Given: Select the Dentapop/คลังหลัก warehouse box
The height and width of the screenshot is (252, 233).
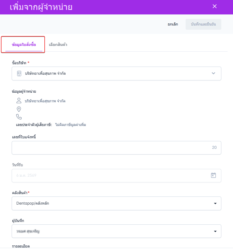Looking at the screenshot, I should tap(116, 203).
